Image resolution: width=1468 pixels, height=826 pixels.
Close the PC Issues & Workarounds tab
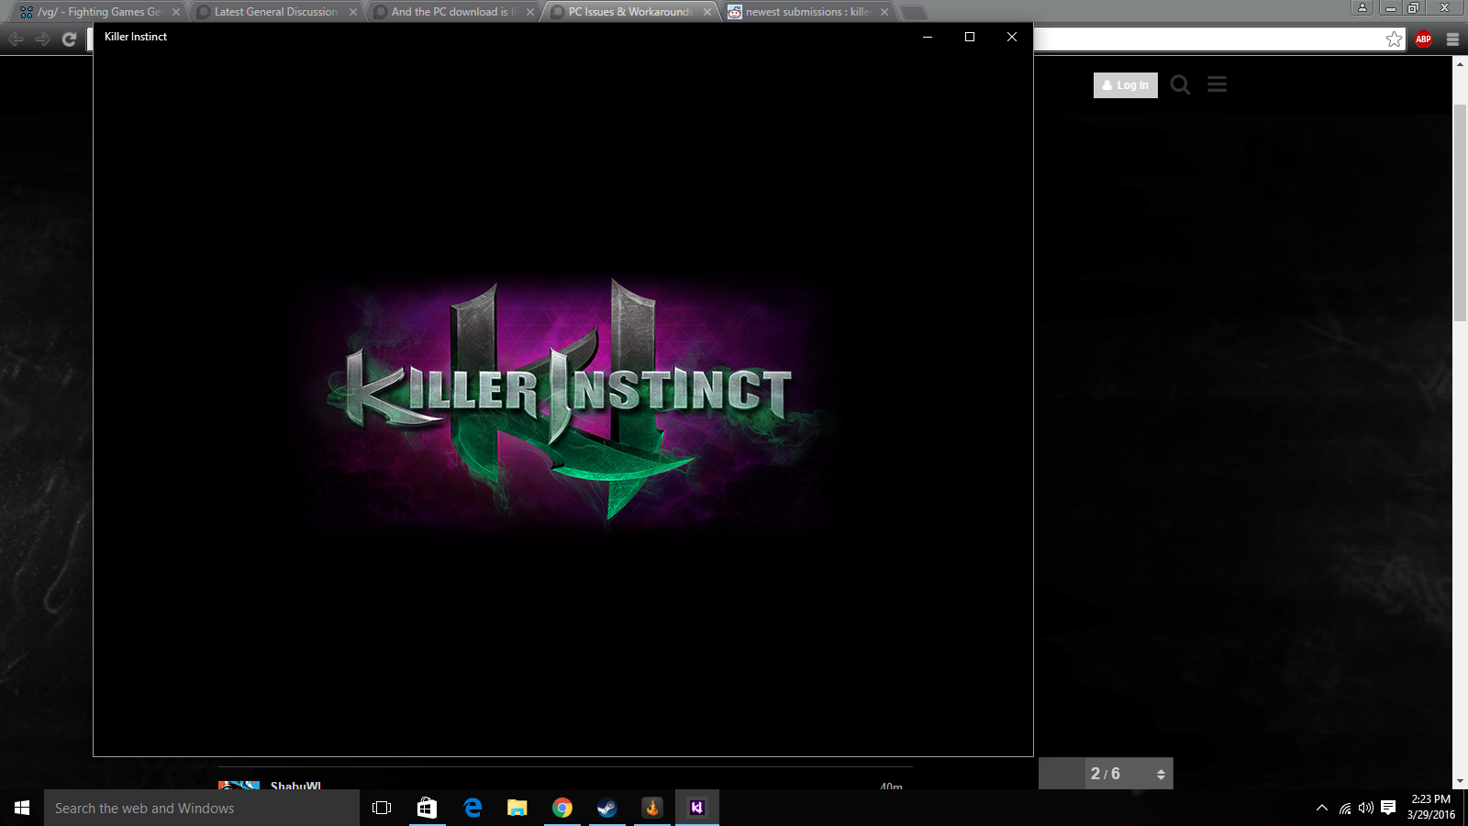point(707,12)
